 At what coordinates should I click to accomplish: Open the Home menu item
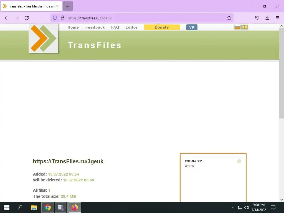[x=73, y=27]
